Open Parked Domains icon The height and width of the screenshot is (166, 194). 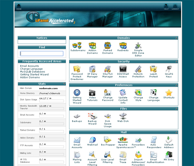pos(107,45)
